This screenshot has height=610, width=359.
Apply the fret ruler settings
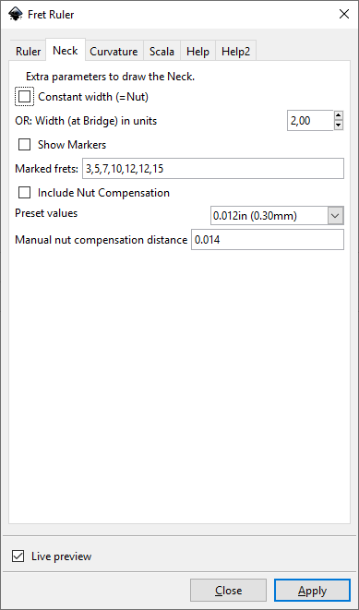tap(312, 591)
